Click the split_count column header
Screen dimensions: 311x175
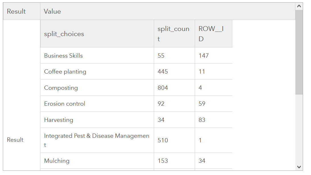[173, 34]
